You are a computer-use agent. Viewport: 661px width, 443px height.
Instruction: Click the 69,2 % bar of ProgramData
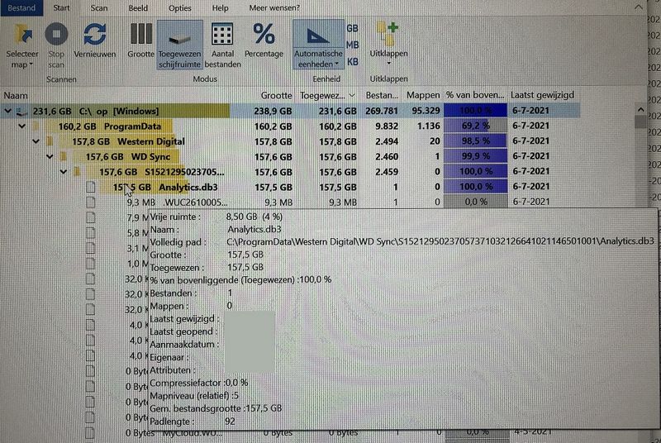tap(476, 126)
